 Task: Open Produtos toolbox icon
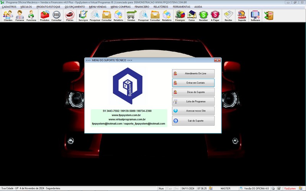pos(45,16)
